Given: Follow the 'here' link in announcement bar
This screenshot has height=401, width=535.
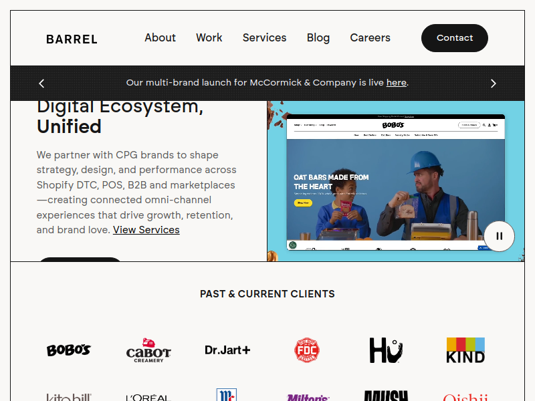Looking at the screenshot, I should point(396,82).
